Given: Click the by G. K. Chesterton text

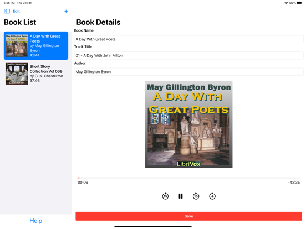Looking at the screenshot, I should tap(46, 76).
